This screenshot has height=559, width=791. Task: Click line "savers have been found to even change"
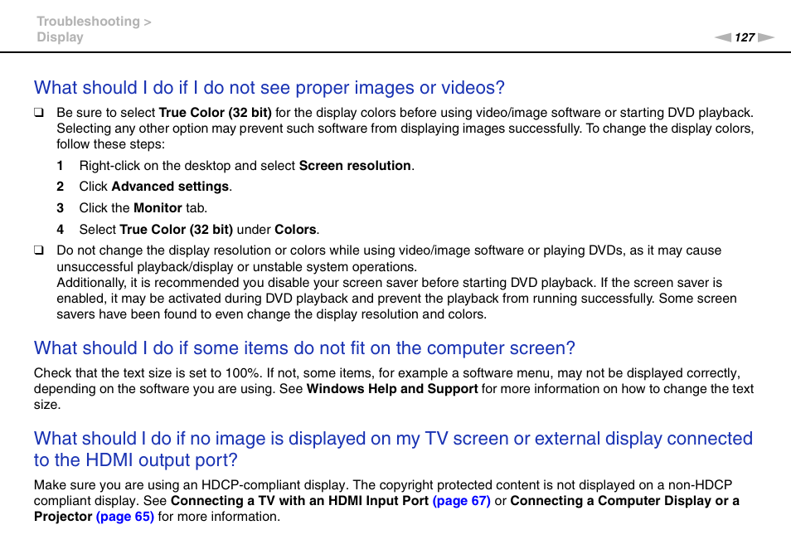tap(271, 314)
